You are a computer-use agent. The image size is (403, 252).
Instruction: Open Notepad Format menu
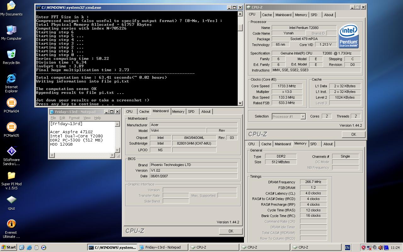coord(74,118)
